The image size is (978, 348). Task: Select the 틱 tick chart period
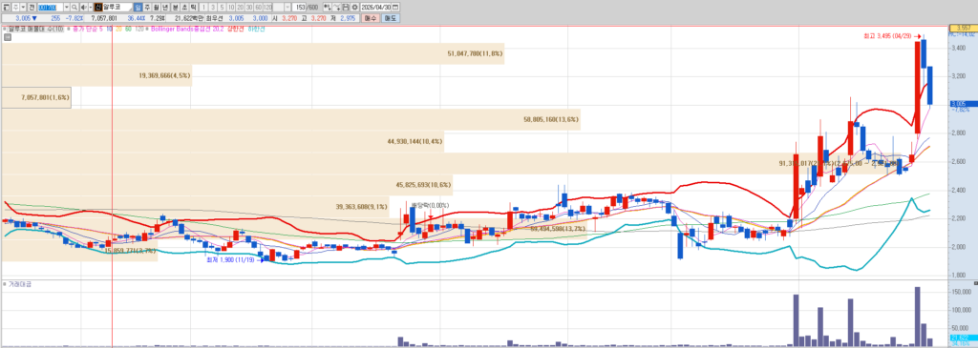click(x=193, y=7)
